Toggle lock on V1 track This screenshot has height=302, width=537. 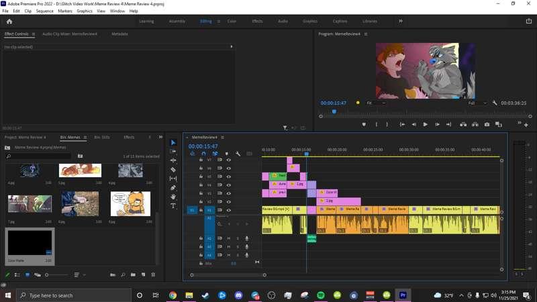pyautogui.click(x=201, y=210)
